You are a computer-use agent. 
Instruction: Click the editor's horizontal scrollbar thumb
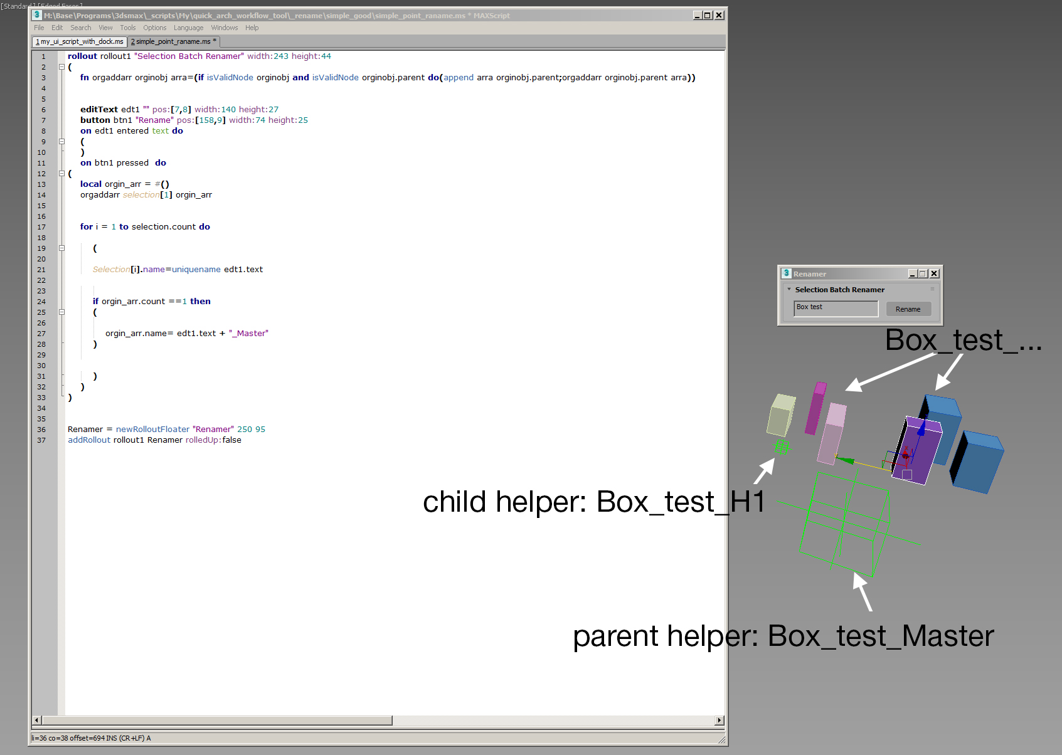click(x=216, y=721)
